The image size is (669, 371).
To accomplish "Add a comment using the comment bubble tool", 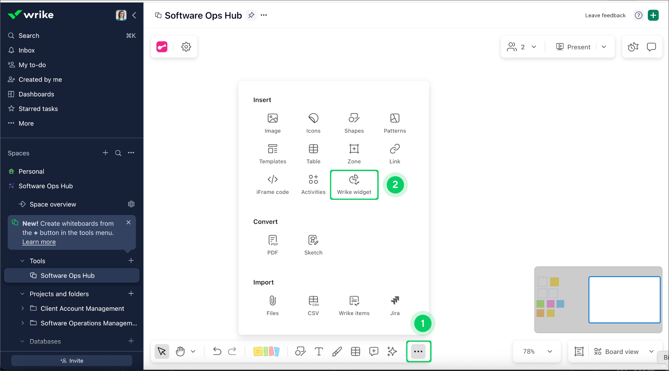I will click(x=374, y=351).
